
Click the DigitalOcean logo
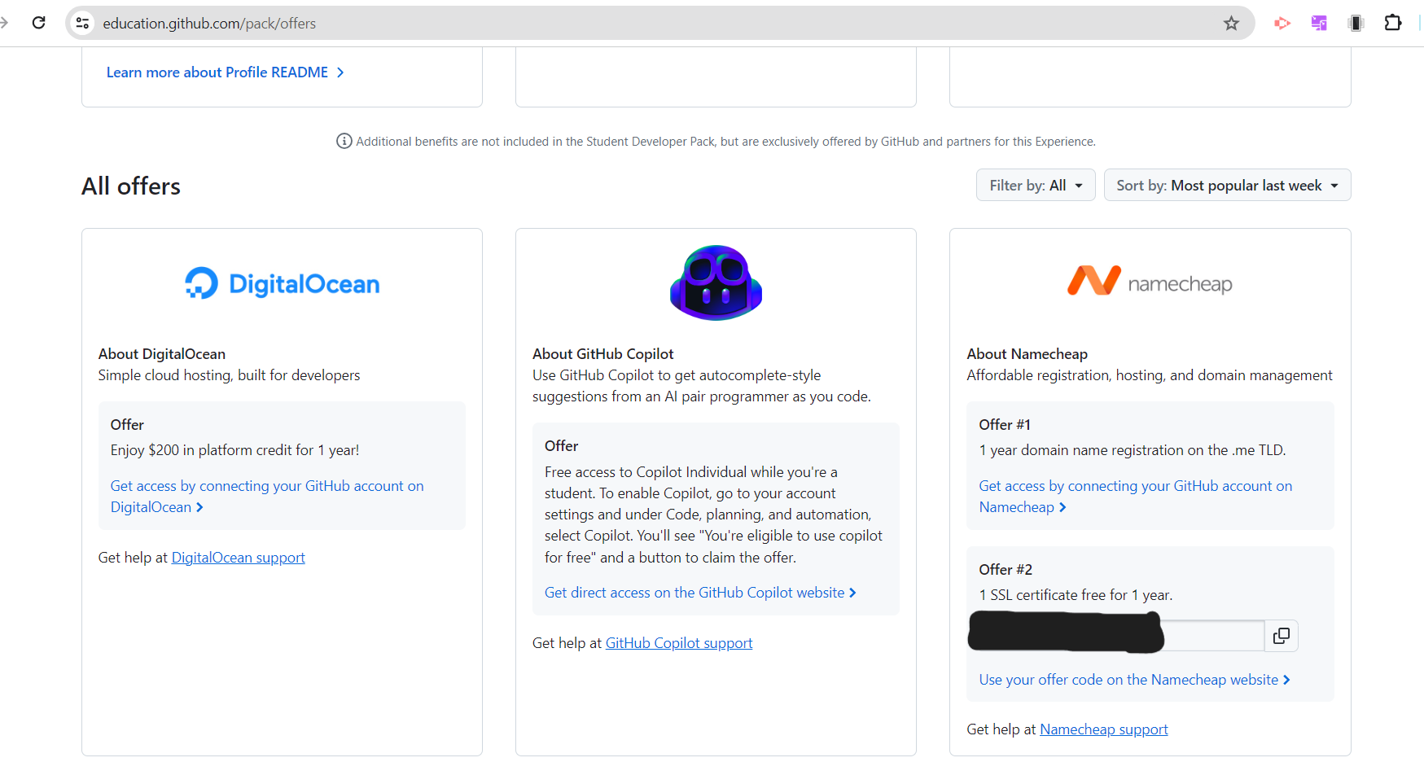tap(282, 282)
